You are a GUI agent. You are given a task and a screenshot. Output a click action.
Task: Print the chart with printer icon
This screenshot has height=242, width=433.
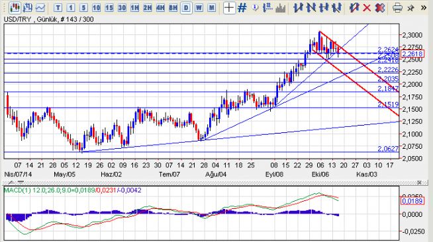click(397, 8)
